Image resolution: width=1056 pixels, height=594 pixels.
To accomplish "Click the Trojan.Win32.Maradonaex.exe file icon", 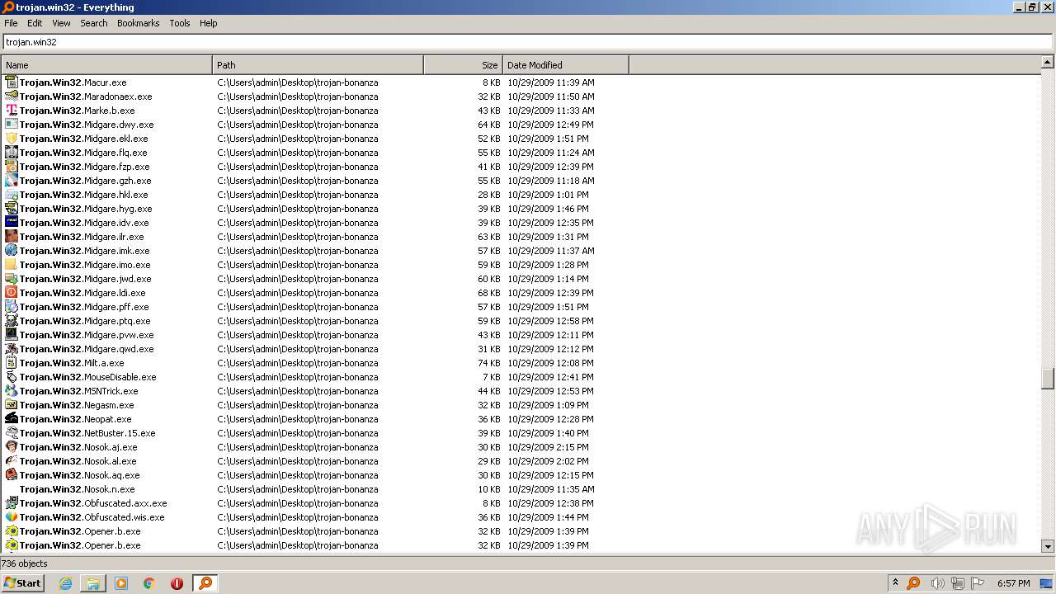I will pyautogui.click(x=11, y=97).
